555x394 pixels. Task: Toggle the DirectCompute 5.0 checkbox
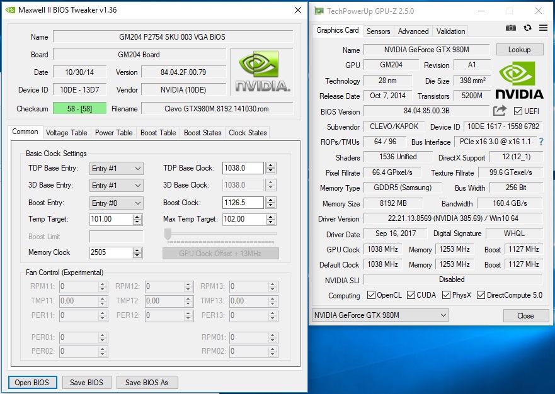[x=481, y=295]
